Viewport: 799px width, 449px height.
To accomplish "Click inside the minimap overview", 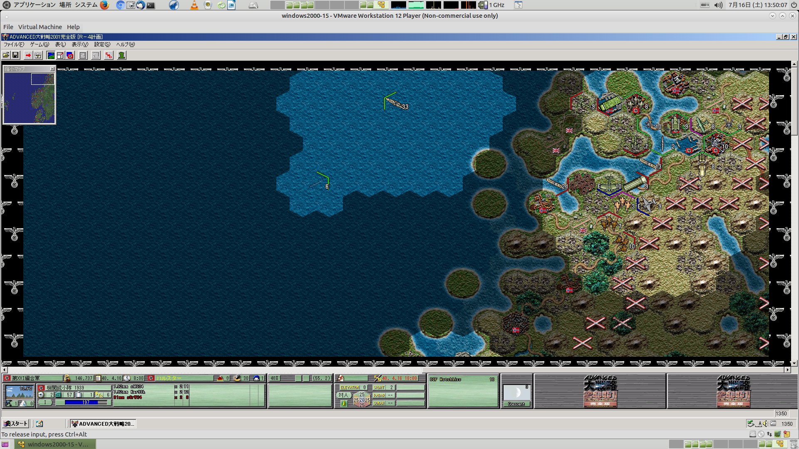I will coord(29,98).
